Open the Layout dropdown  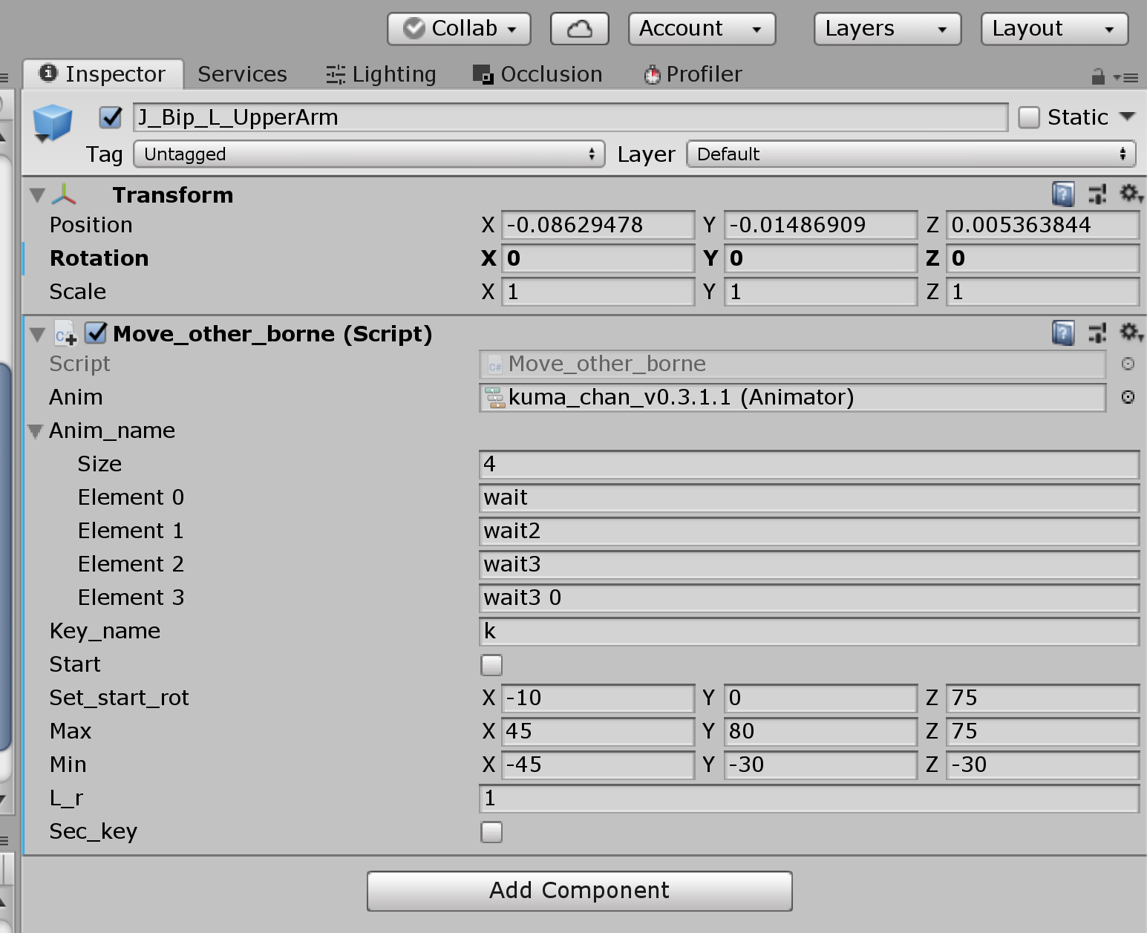(x=1054, y=29)
